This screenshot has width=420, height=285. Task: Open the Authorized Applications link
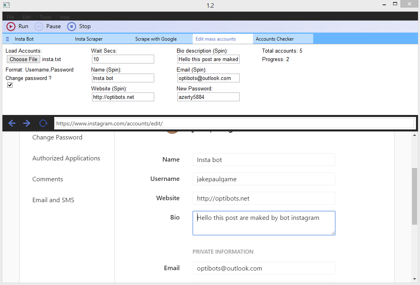(x=66, y=158)
